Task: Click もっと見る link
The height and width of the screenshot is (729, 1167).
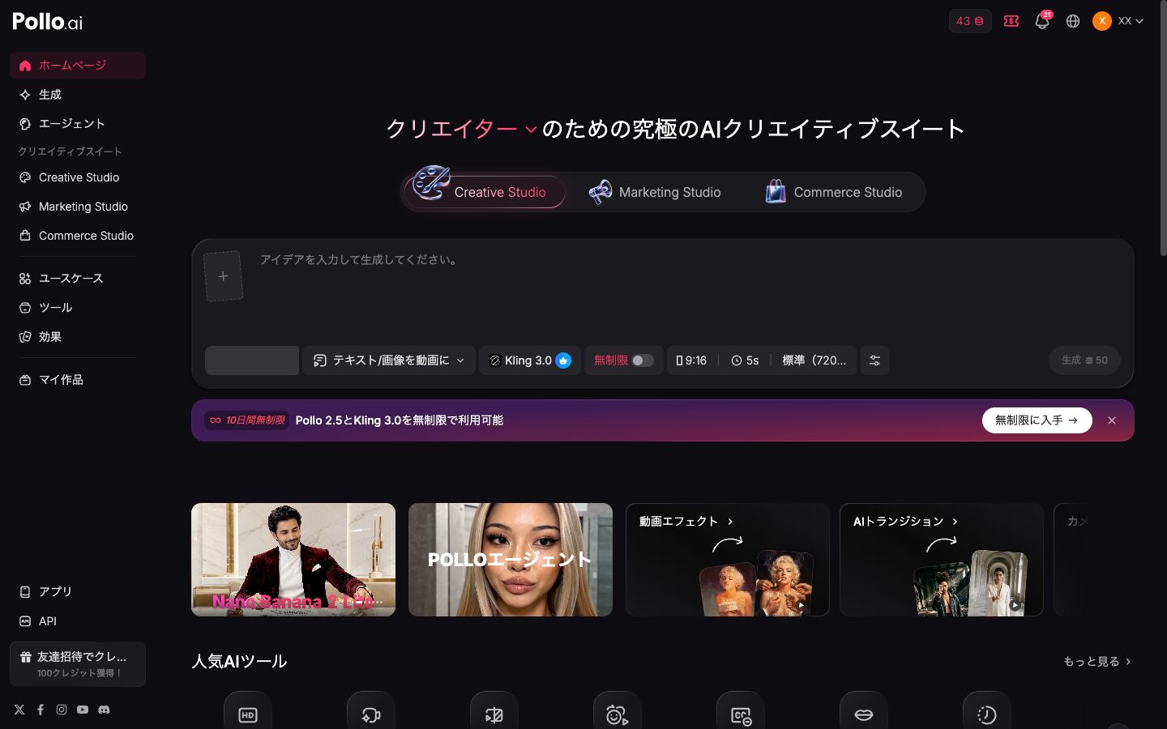Action: [x=1097, y=662]
